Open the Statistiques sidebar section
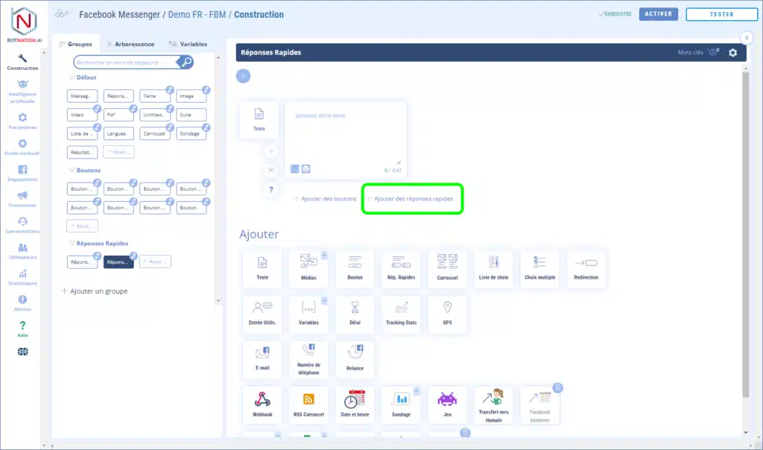The image size is (763, 450). pyautogui.click(x=22, y=277)
